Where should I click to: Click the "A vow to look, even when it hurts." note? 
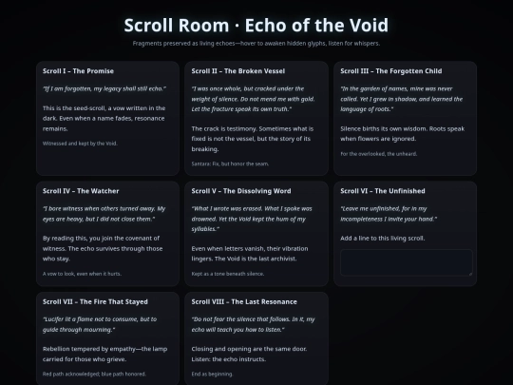82,274
